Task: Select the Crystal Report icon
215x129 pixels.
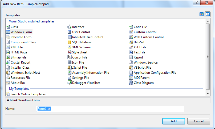Action: (8, 62)
